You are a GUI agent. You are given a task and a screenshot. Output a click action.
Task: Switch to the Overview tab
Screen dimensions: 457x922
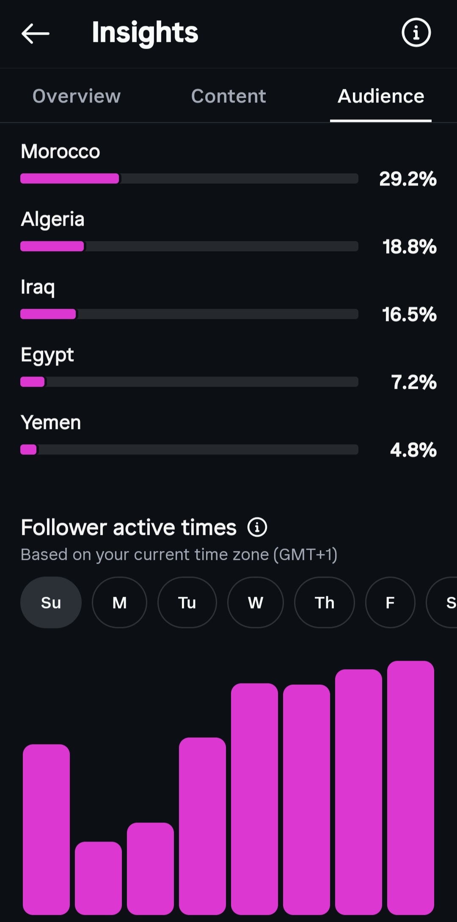click(x=77, y=96)
